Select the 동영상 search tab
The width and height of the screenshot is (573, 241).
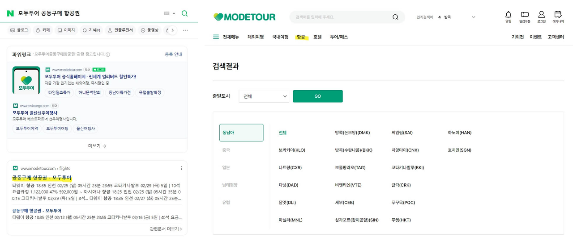tap(150, 30)
